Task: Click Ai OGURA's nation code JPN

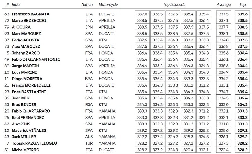Action: pos(89,27)
